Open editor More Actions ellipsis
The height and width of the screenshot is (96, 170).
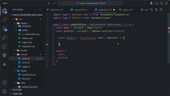(166, 10)
